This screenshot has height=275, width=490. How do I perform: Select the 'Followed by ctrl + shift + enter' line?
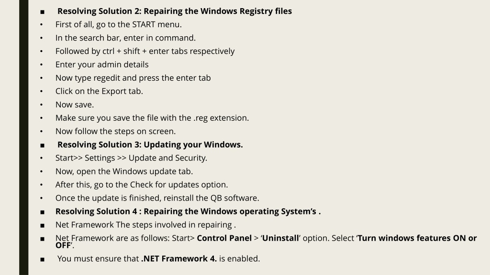(x=145, y=52)
